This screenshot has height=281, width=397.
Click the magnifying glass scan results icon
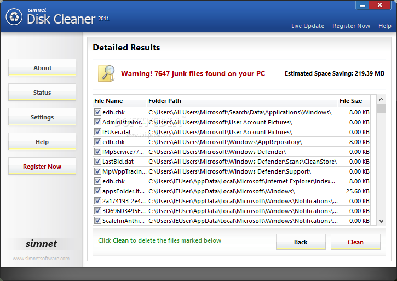point(106,73)
